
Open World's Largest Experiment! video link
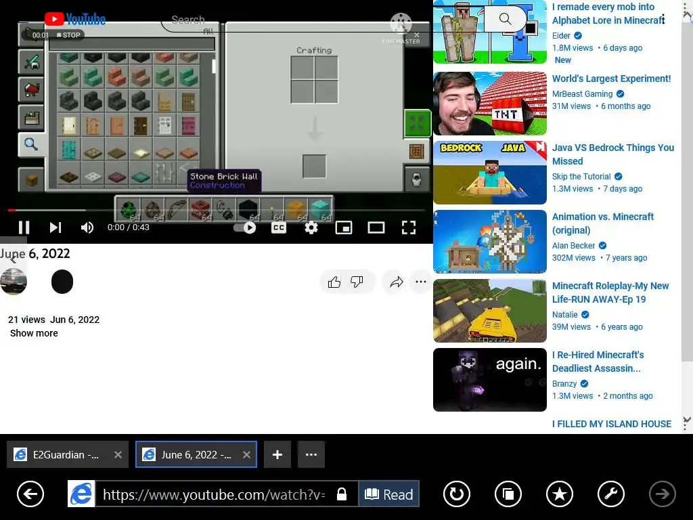(x=611, y=79)
